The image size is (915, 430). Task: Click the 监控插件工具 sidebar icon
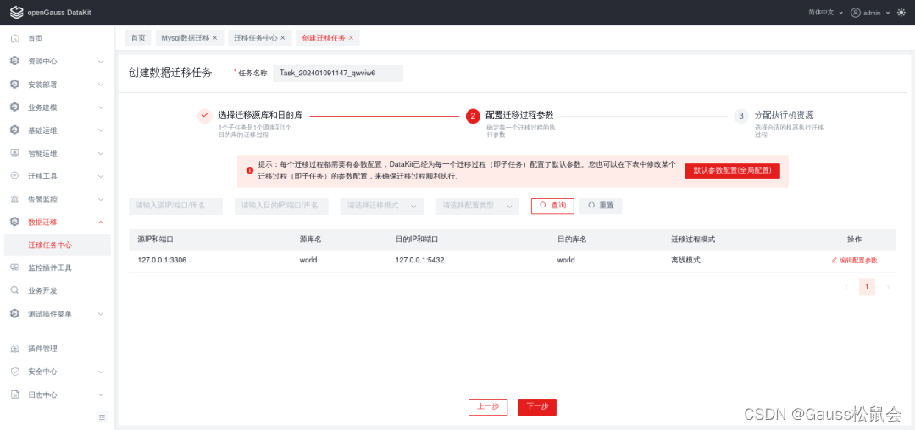click(x=15, y=267)
